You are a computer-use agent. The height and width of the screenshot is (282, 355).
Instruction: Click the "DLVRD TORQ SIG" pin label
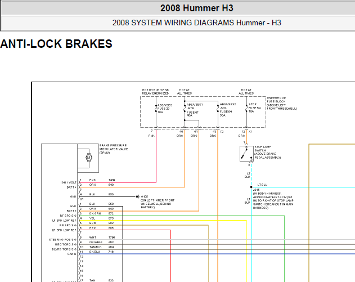point(64,249)
